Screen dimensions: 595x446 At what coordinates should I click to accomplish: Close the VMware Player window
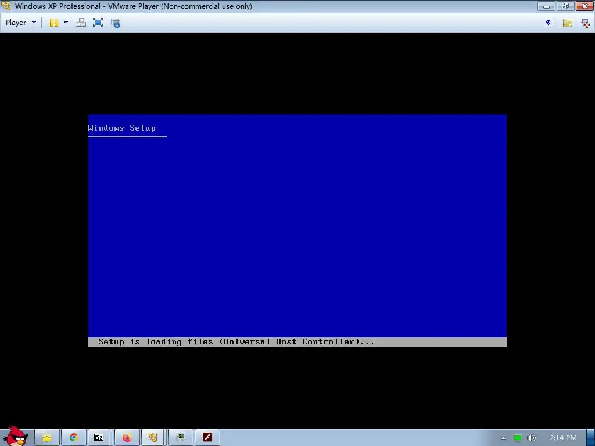[x=585, y=6]
